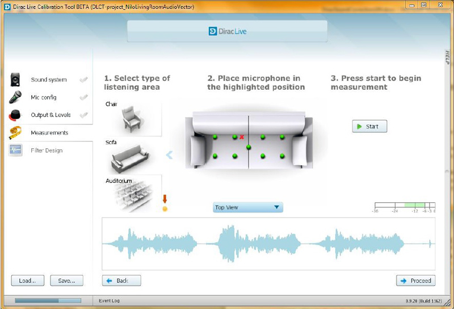This screenshot has height=309, width=454.
Task: Click the Measurements tape measure icon
Action: pyautogui.click(x=15, y=132)
